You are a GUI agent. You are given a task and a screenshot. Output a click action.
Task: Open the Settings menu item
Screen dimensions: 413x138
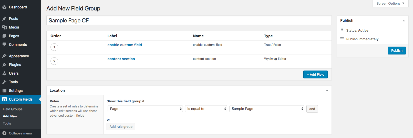[x=16, y=91]
